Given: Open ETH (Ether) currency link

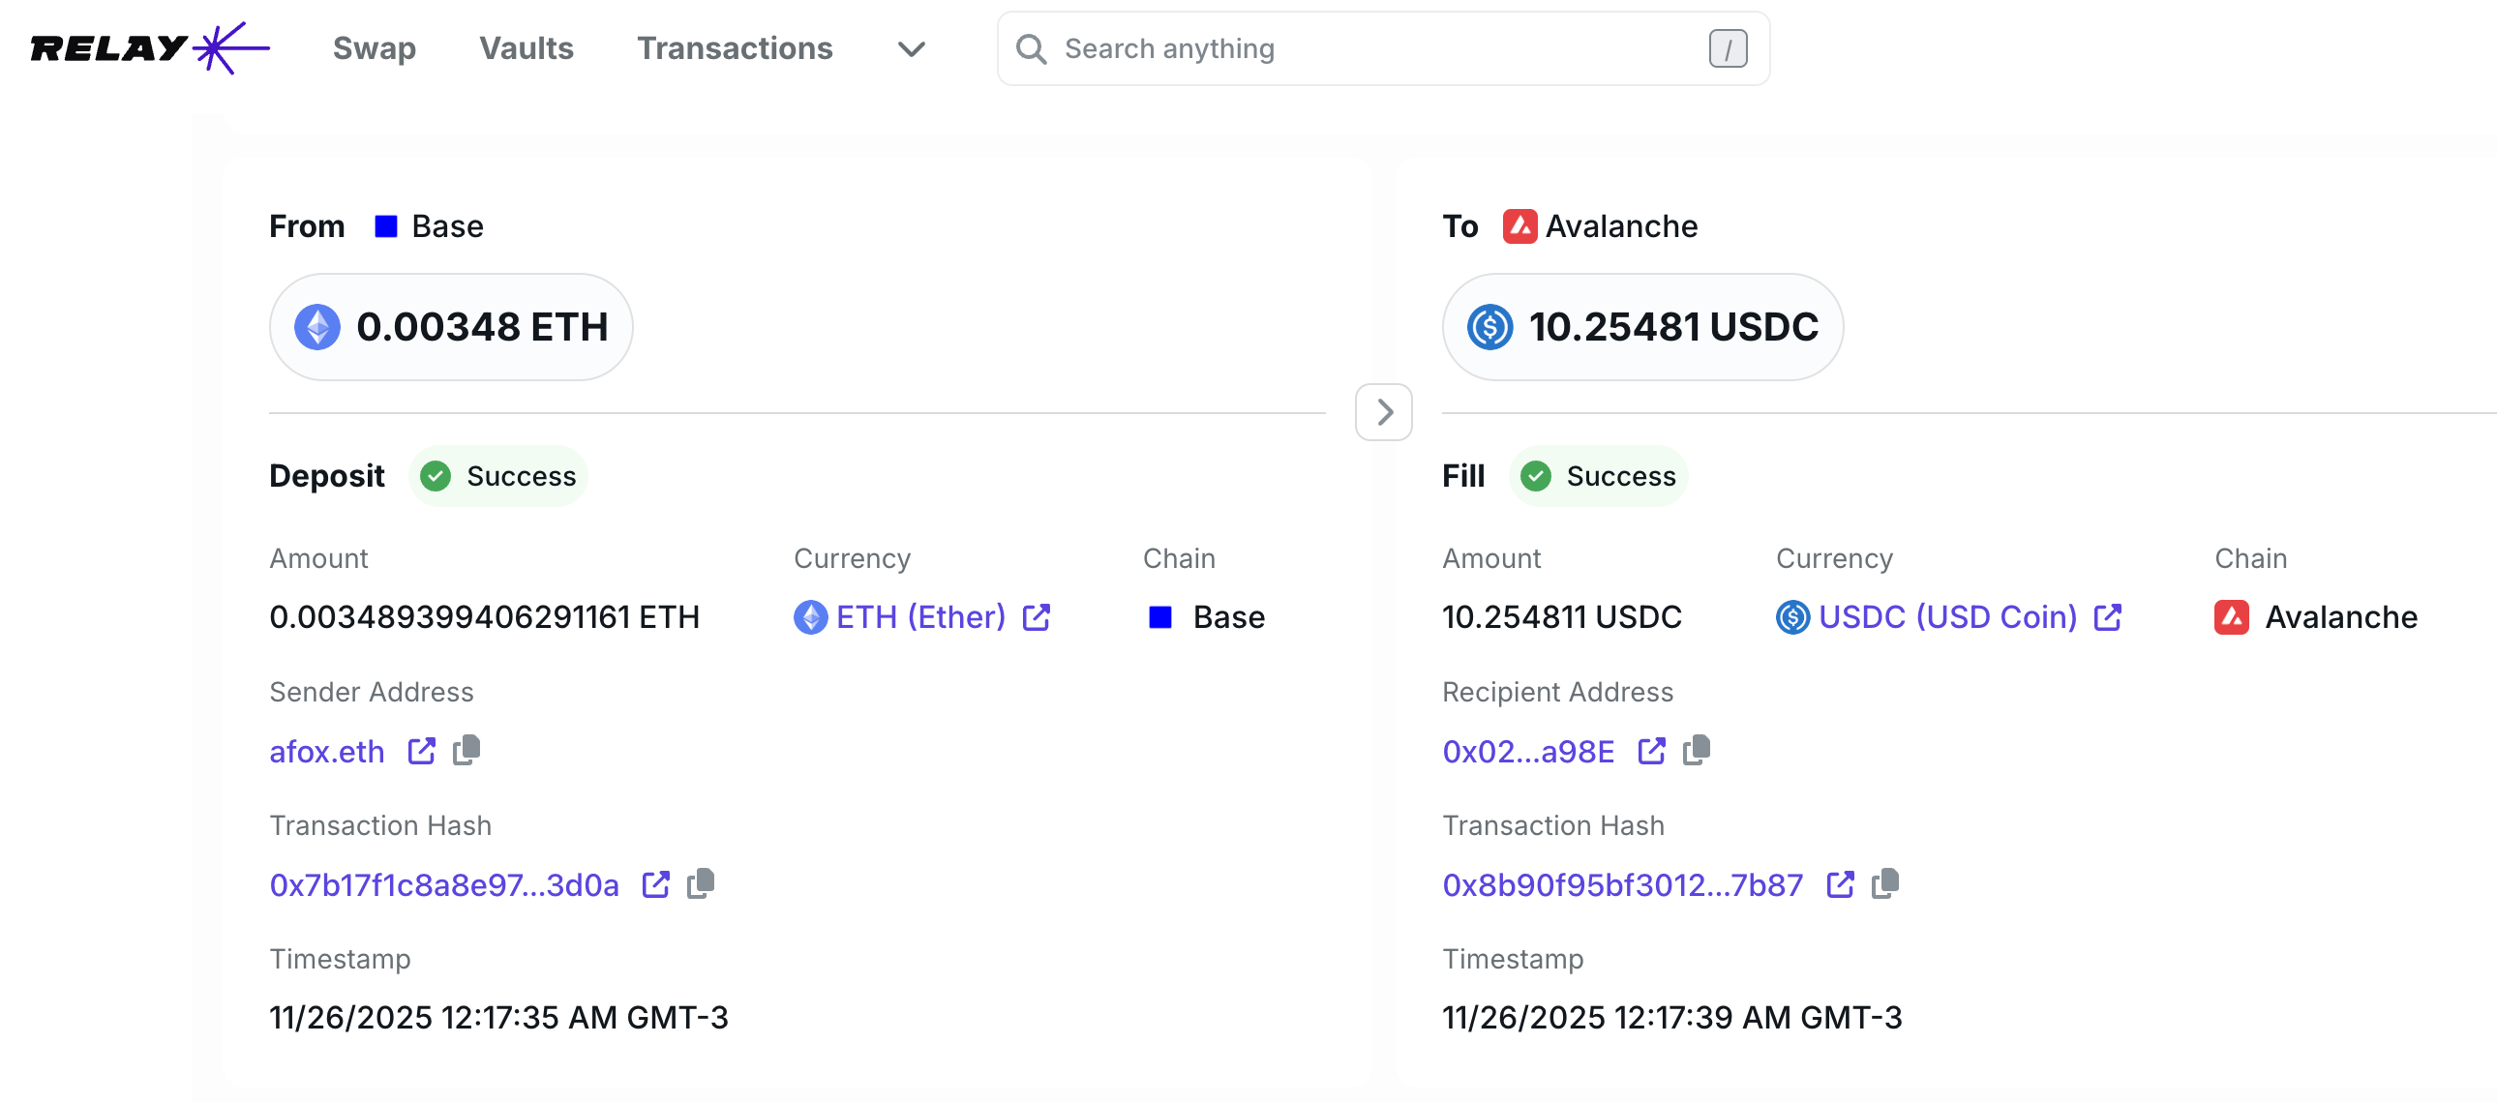Looking at the screenshot, I should coord(919,616).
